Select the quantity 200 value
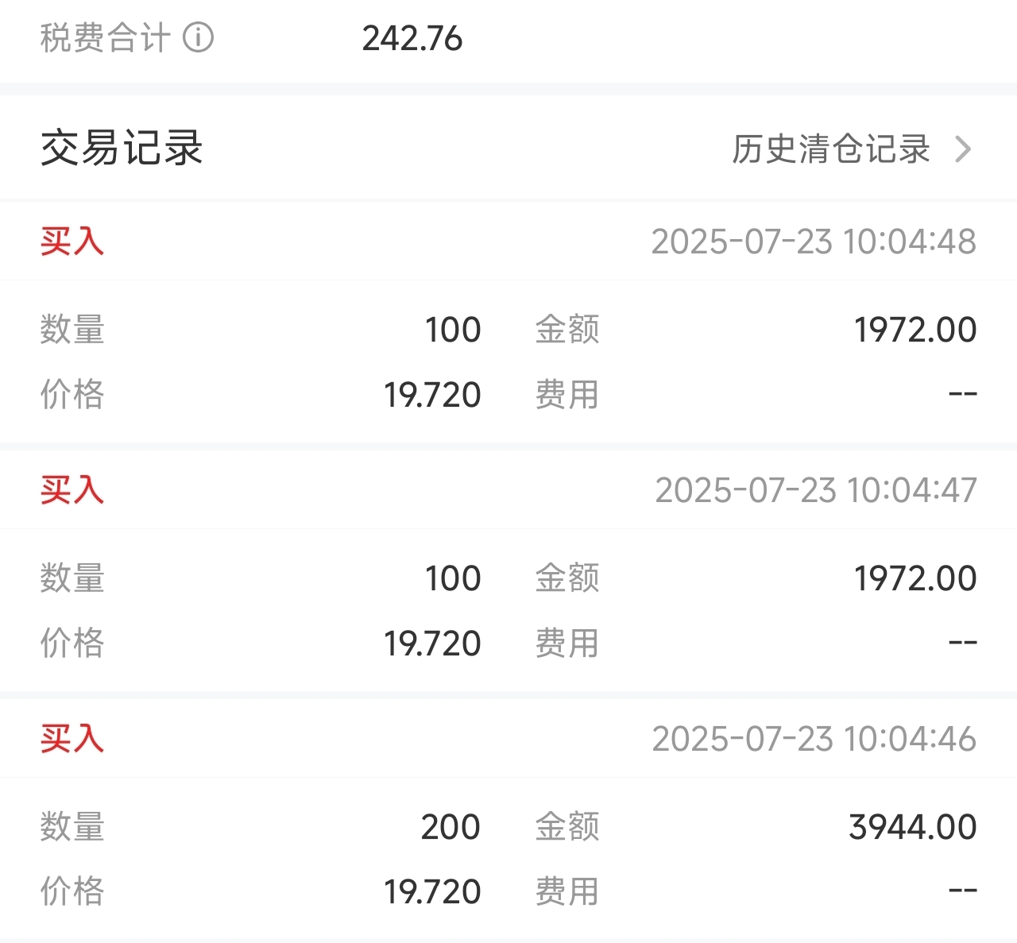The image size is (1017, 943). 450,827
